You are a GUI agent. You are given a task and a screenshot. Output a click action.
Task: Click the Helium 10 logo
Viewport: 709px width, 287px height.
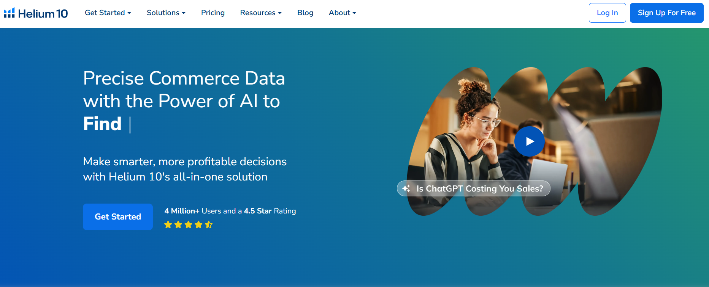pos(36,13)
